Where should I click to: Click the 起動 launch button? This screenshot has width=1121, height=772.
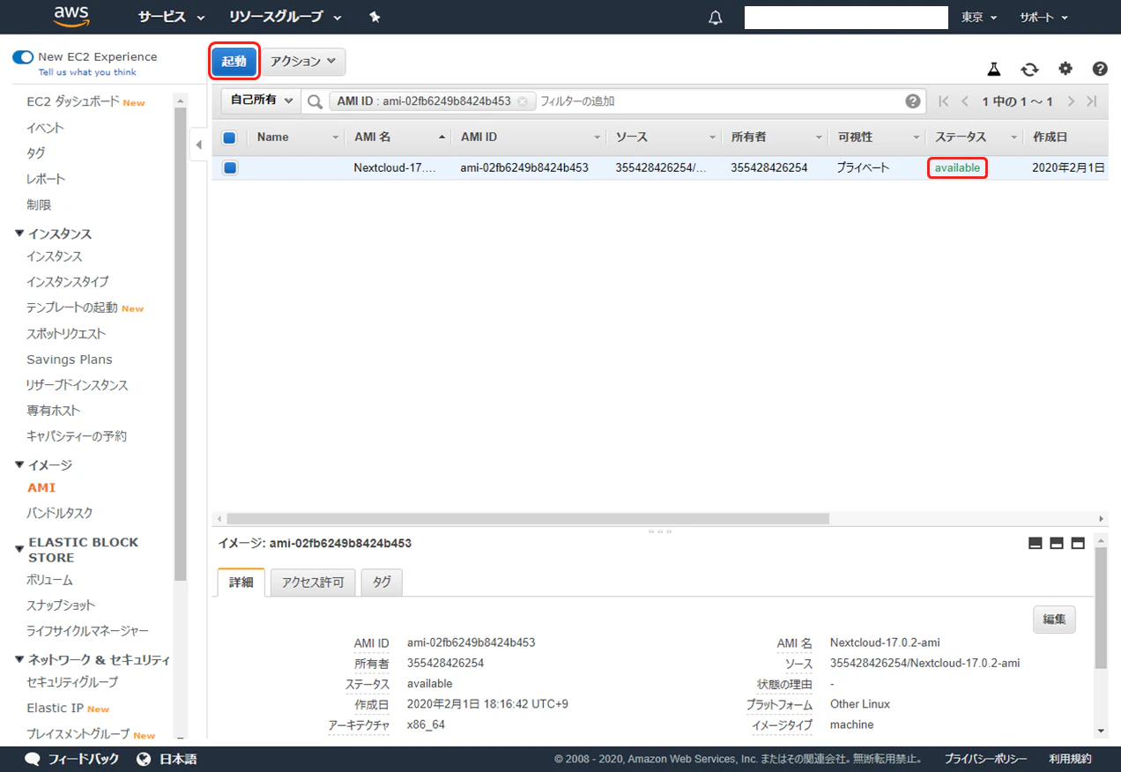234,62
